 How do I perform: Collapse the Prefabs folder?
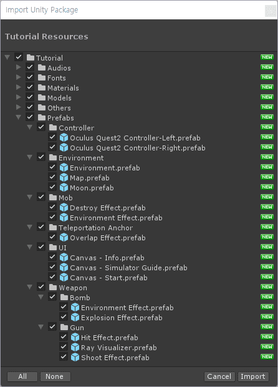[19, 117]
